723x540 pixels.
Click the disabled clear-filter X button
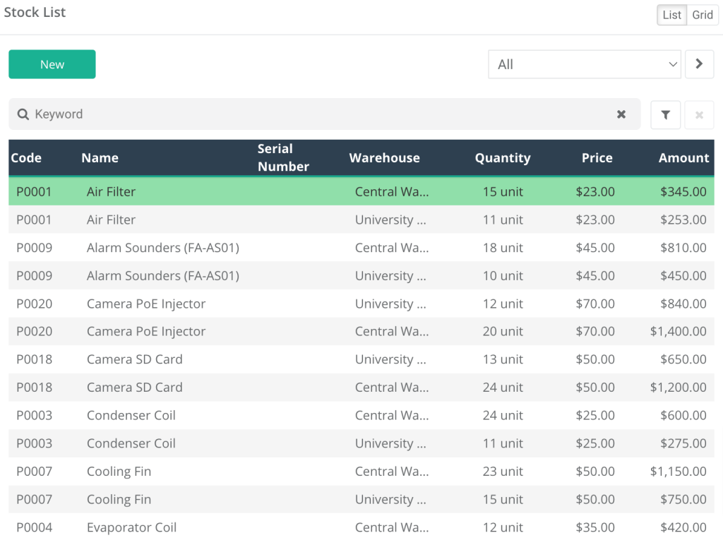tap(699, 115)
